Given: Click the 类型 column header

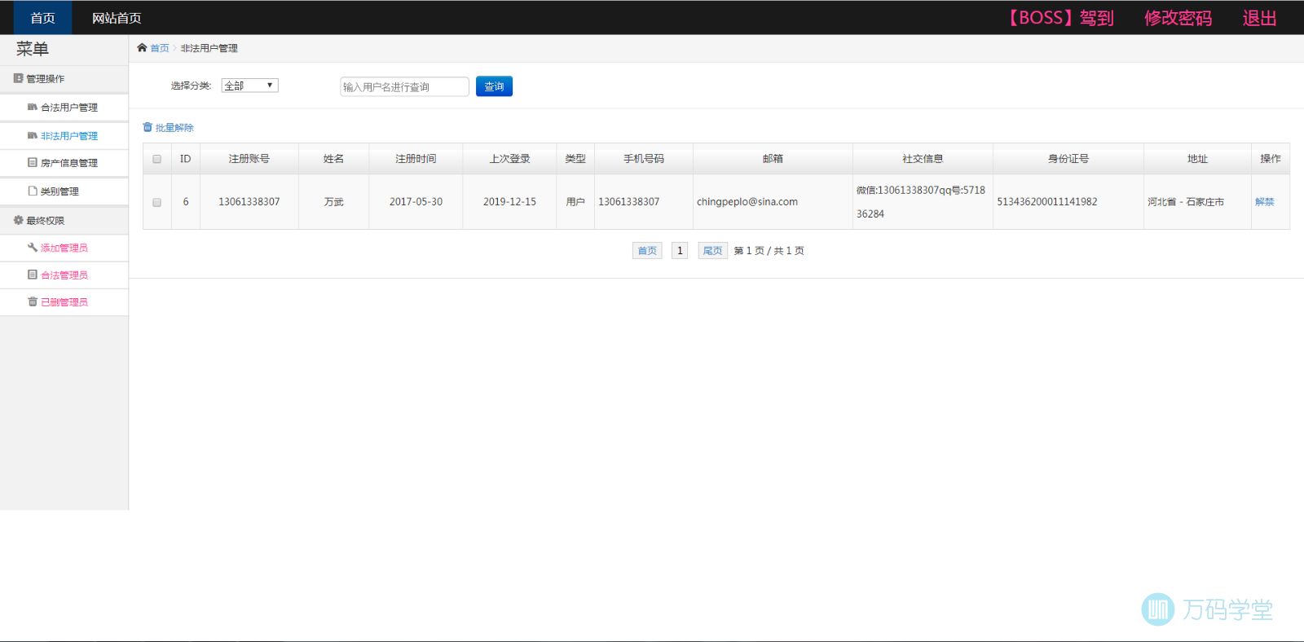Looking at the screenshot, I should click(575, 159).
